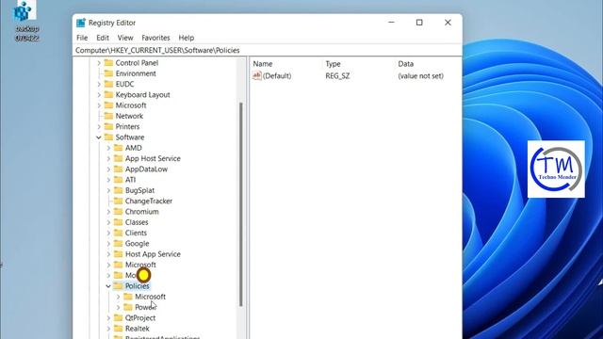Screen dimensions: 603x339
Task: Expand the BugSplat key
Action: 108,190
